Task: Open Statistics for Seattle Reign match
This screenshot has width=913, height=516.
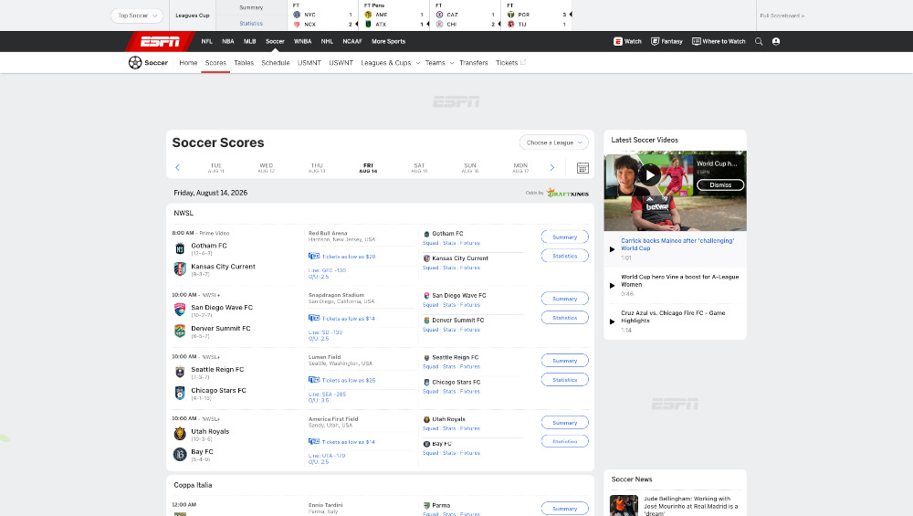Action: point(565,380)
